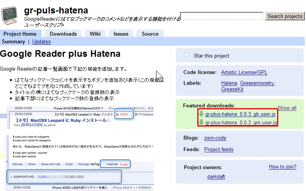Show all featured downloads
Viewport: 306px width, 191px height.
point(287,108)
